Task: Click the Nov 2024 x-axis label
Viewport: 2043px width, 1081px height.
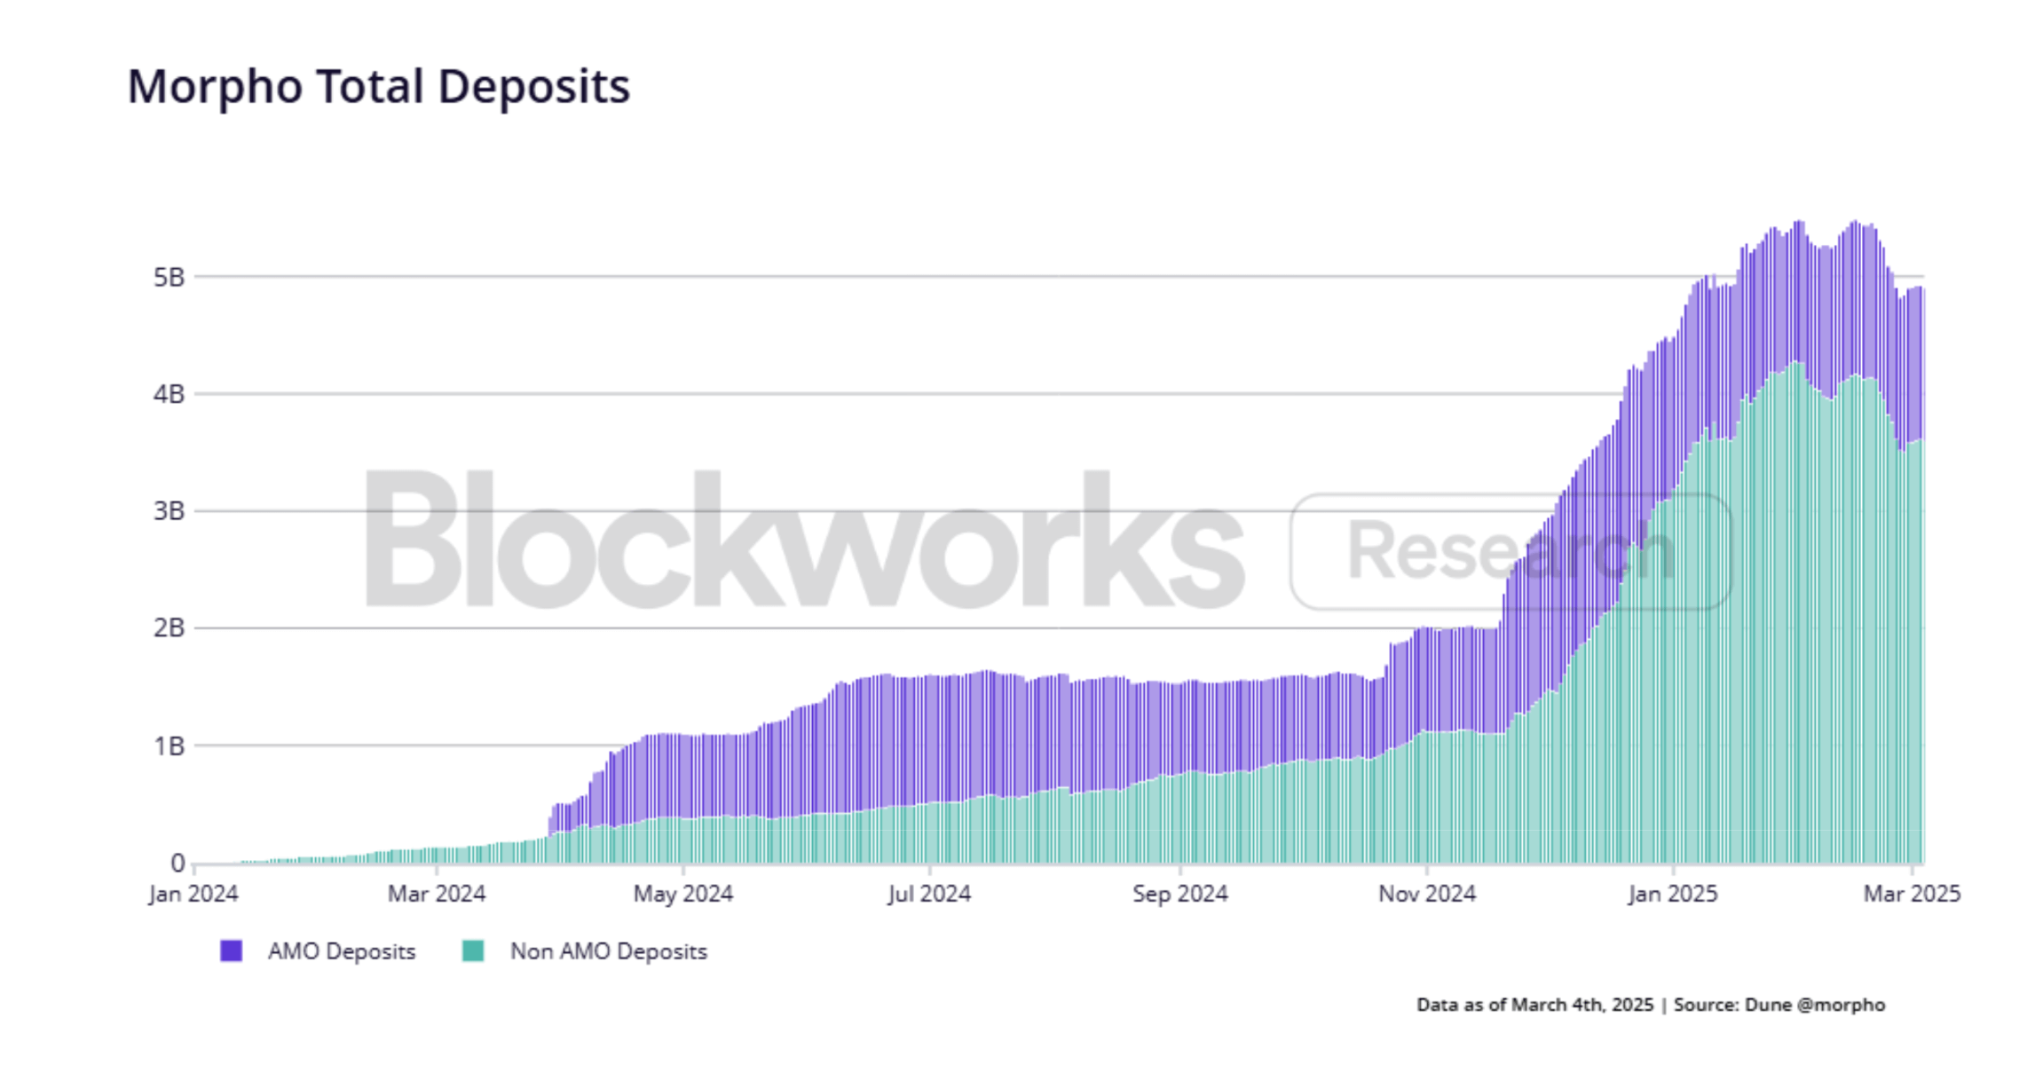Action: (1426, 894)
